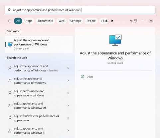Click search icon beside windows 11 suggestion
Viewport: 160px width, 138px height.
tap(10, 130)
